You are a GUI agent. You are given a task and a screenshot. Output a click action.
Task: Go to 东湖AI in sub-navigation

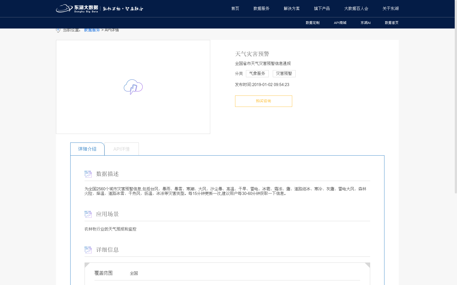coord(366,23)
